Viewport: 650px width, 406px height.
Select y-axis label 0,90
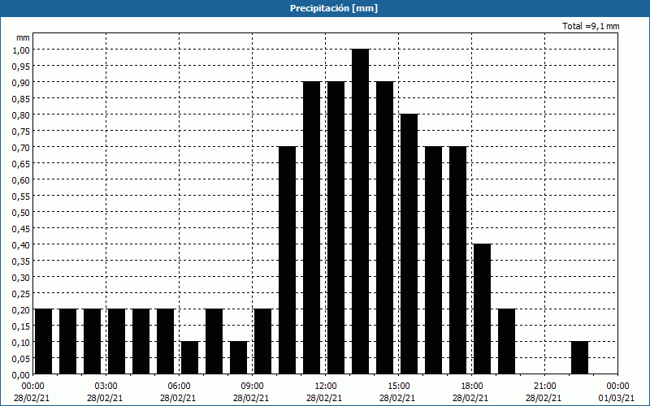[22, 82]
